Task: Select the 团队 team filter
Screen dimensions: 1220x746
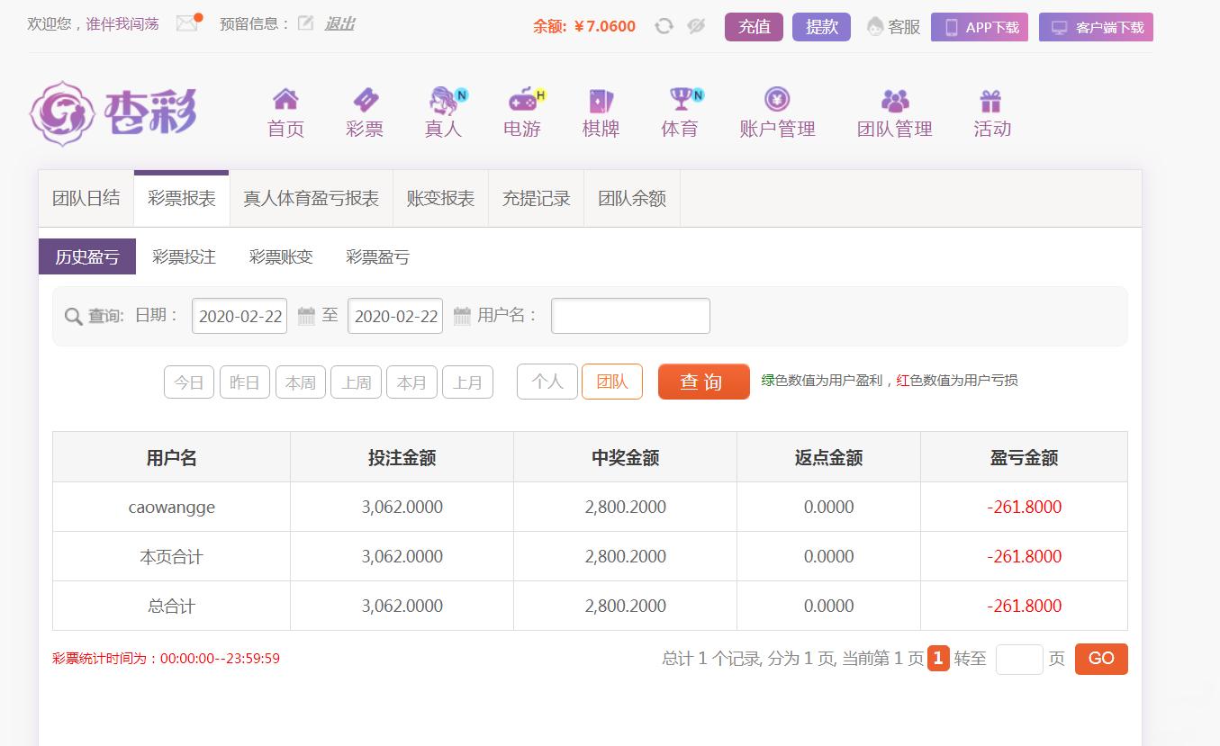Action: click(x=612, y=382)
